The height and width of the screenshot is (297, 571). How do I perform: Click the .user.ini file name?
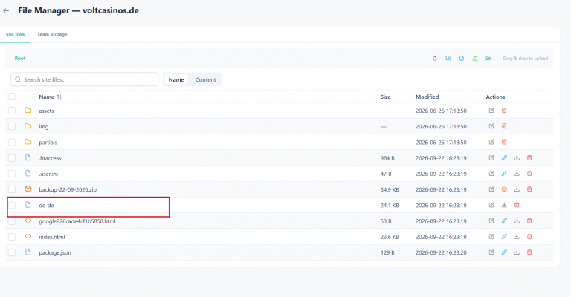48,174
